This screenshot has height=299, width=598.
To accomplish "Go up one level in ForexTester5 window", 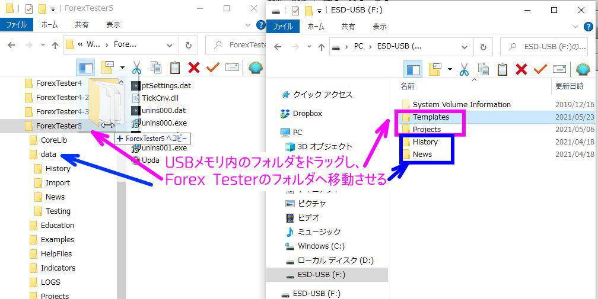I will [55, 45].
